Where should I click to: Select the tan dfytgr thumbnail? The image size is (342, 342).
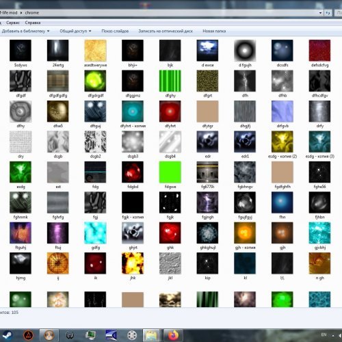(x=207, y=111)
